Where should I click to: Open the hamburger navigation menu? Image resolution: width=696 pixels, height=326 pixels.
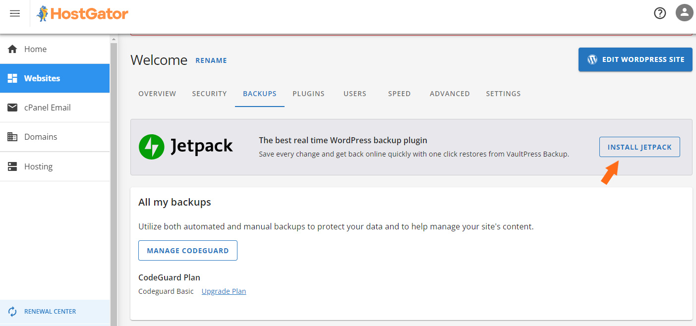click(x=15, y=13)
